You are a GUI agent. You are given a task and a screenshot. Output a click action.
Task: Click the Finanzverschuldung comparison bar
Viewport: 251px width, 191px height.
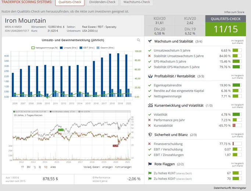coord(237,144)
